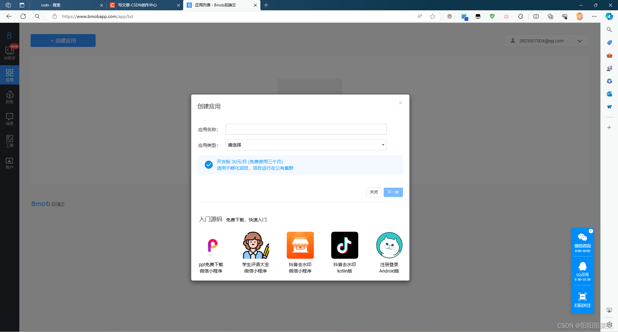Open the browser settings ellipsis menu
Screen dimensions: 618x332
[x=594, y=16]
